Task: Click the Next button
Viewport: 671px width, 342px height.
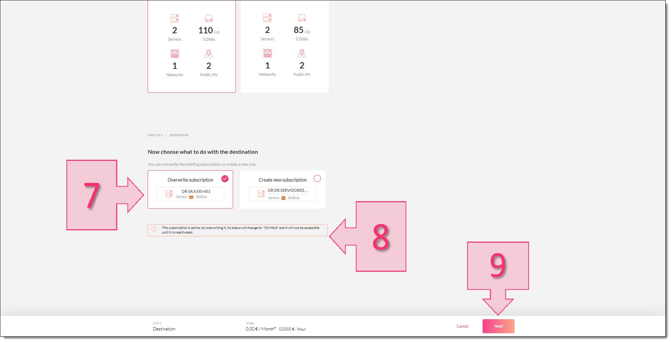Action: click(x=498, y=326)
